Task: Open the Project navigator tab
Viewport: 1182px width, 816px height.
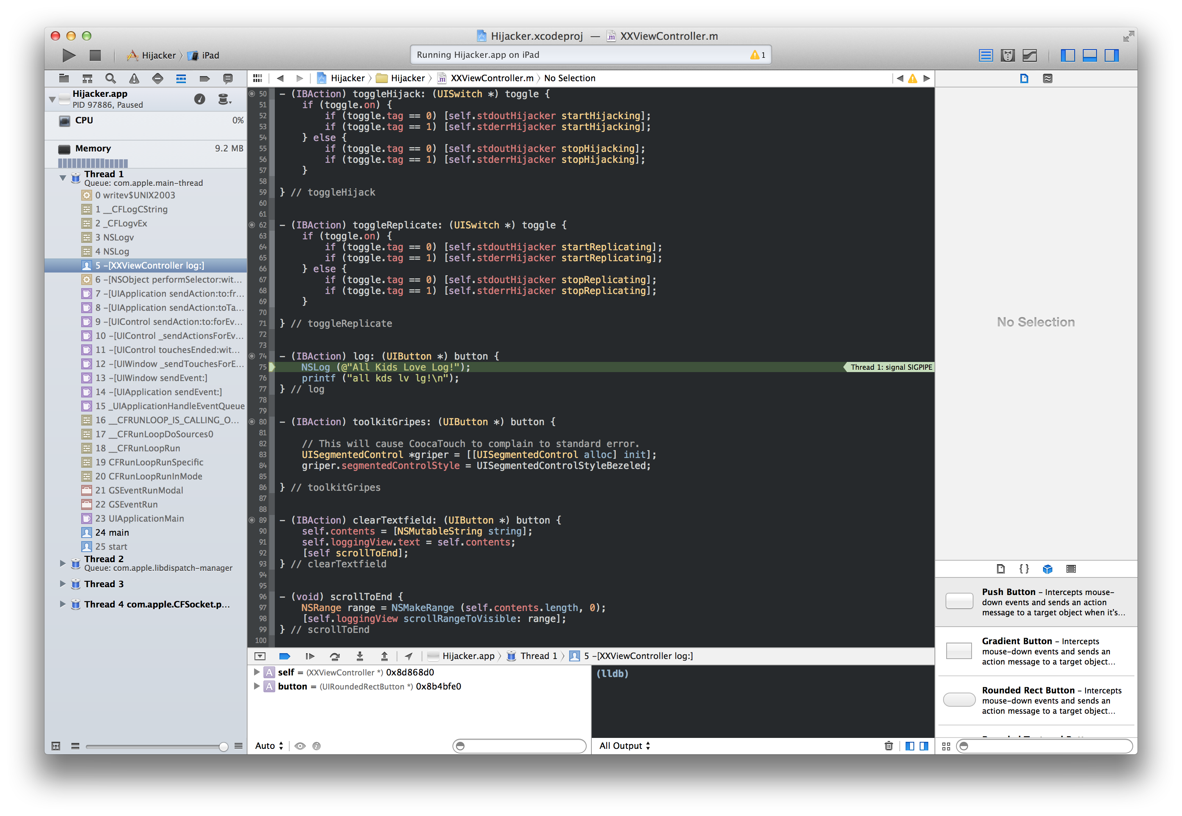Action: point(64,78)
